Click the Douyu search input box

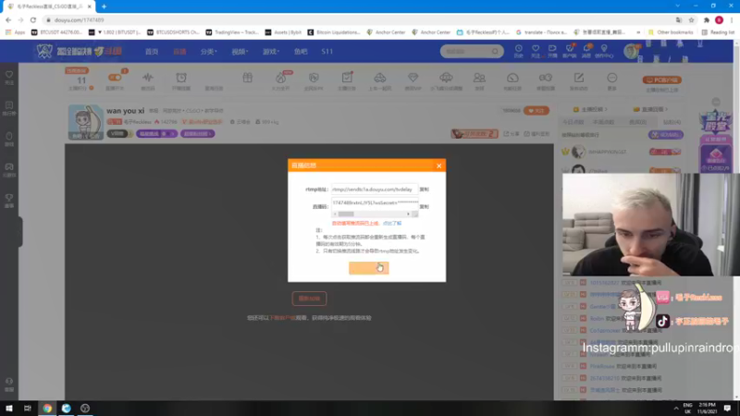[x=466, y=51]
